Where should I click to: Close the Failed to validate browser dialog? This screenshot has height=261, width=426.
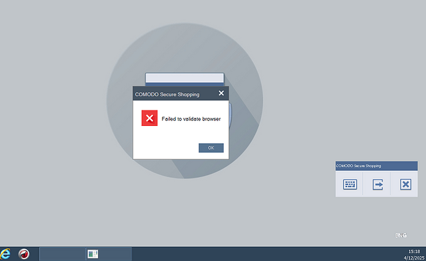221,93
